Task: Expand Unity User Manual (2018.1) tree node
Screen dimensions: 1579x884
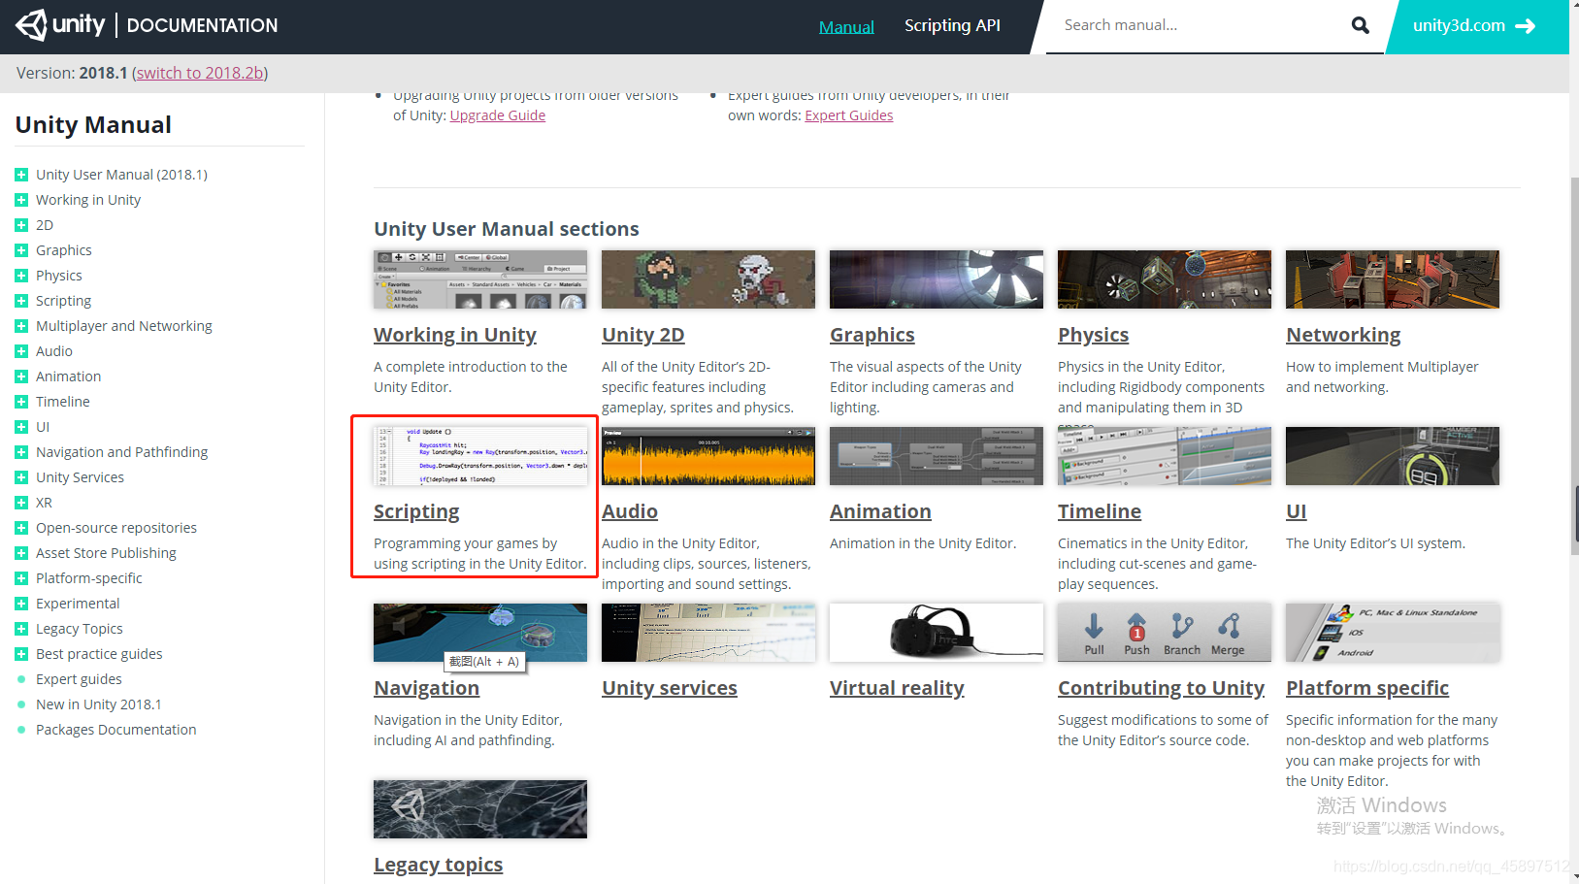Action: (x=21, y=175)
